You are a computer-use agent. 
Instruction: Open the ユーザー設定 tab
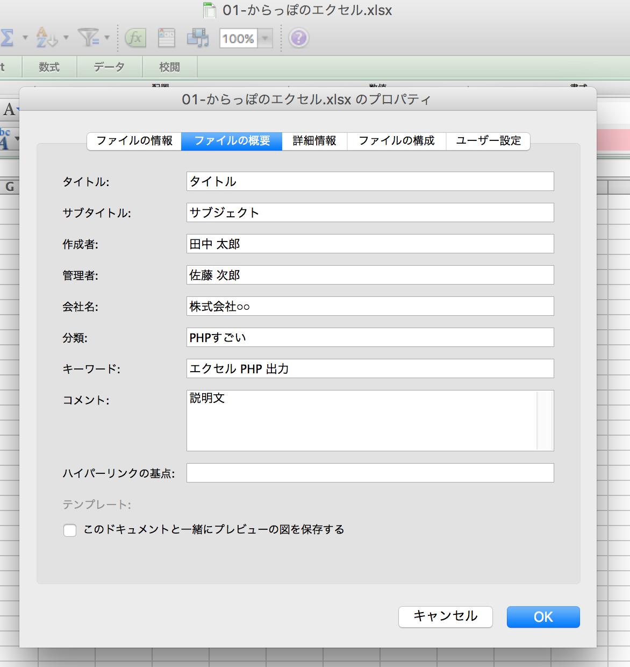point(488,141)
